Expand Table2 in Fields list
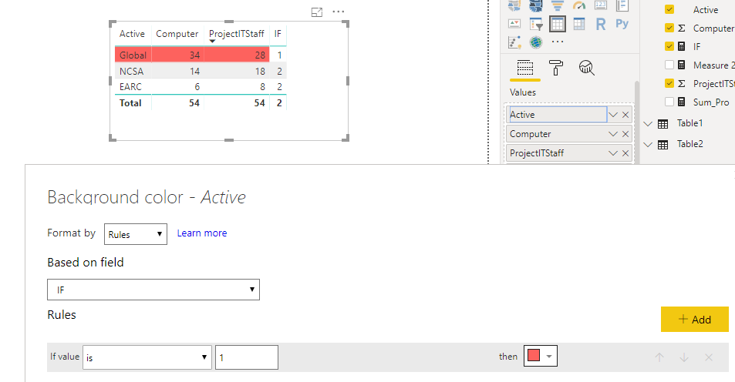Image resolution: width=735 pixels, height=382 pixels. 648,145
